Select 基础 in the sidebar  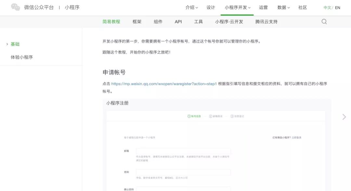pyautogui.click(x=15, y=44)
